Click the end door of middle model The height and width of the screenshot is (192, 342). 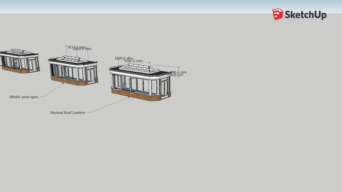coord(91,75)
